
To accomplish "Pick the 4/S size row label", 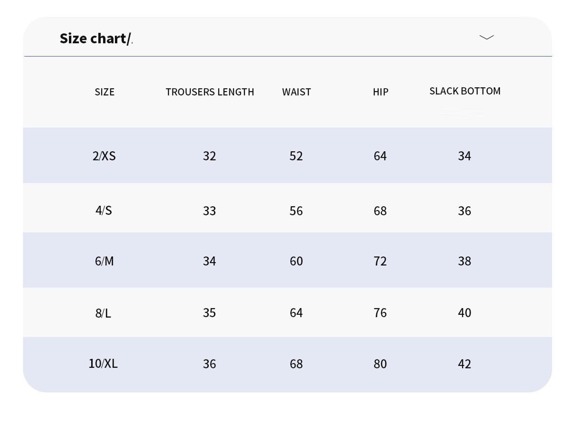I will click(103, 211).
